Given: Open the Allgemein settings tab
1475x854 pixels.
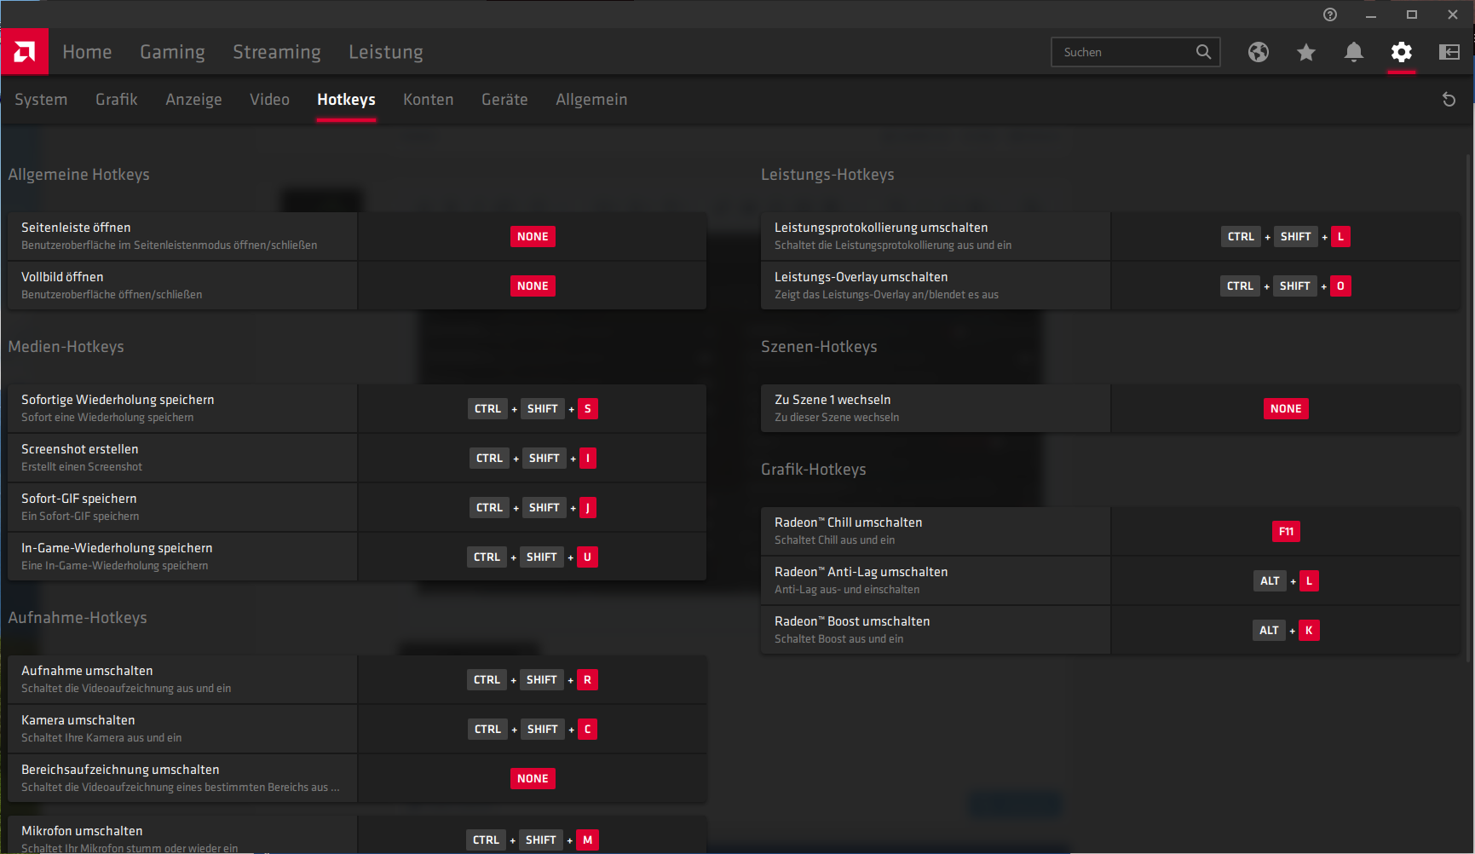Looking at the screenshot, I should click(591, 100).
